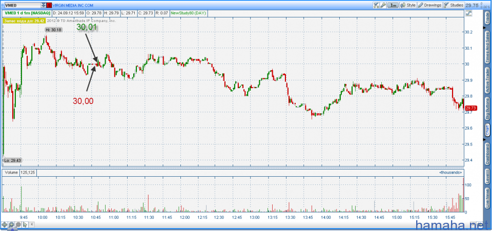Select the Chart side tab
This screenshot has width=492, height=231.
487,131
